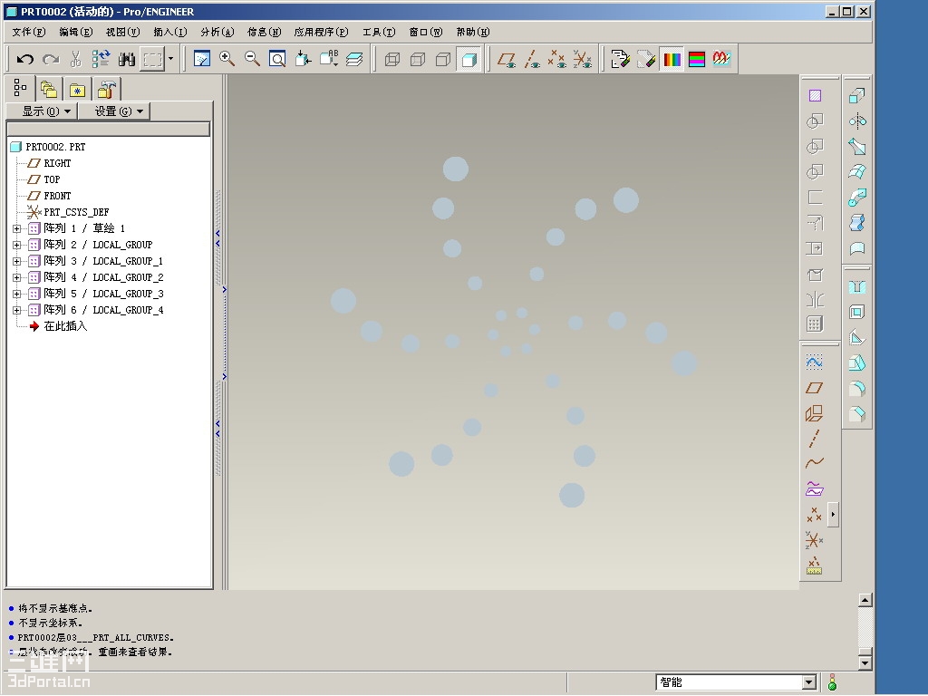Switch display to Wireframe mode
Viewport: 928px width, 696px height.
click(391, 59)
